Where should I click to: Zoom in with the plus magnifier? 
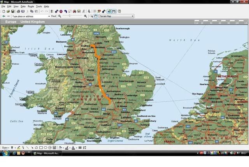pyautogui.click(x=86, y=16)
